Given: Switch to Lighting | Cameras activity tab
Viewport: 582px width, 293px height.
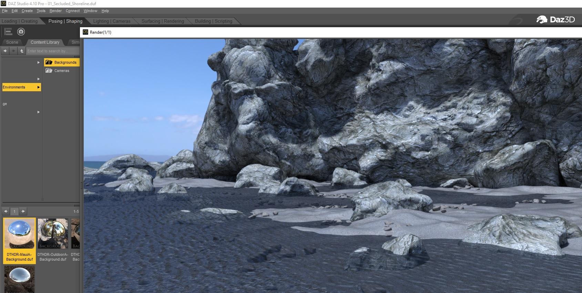Looking at the screenshot, I should pos(112,21).
